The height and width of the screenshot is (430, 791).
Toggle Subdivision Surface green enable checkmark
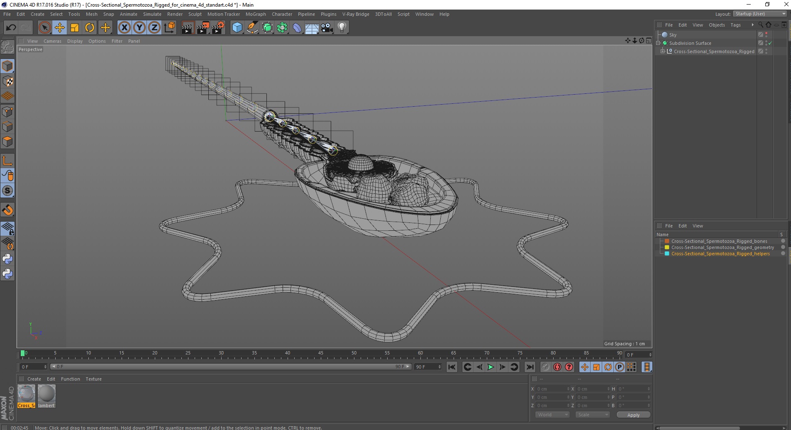[770, 43]
